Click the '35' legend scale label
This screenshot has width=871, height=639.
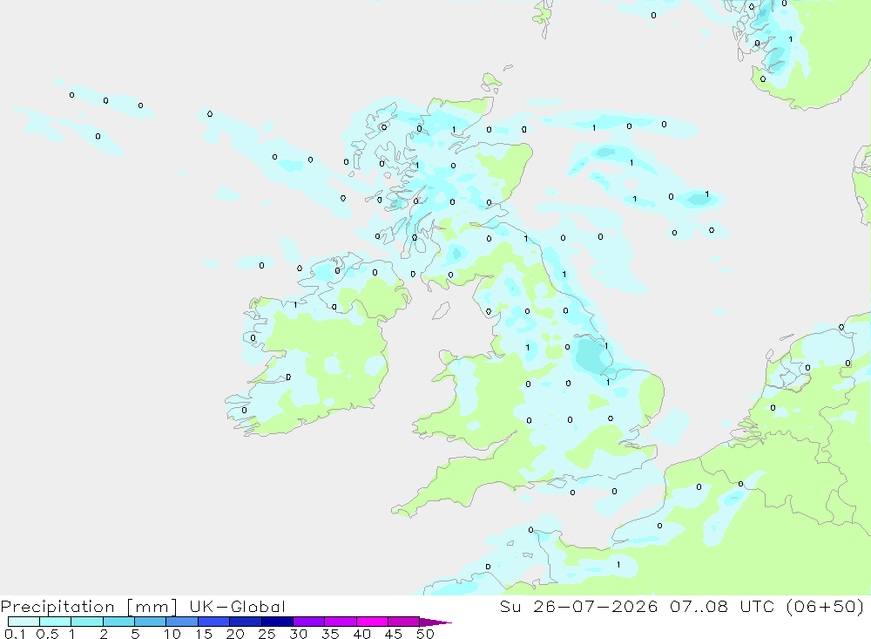[x=330, y=634]
